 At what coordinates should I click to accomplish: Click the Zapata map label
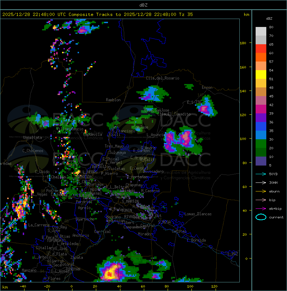[77, 257]
